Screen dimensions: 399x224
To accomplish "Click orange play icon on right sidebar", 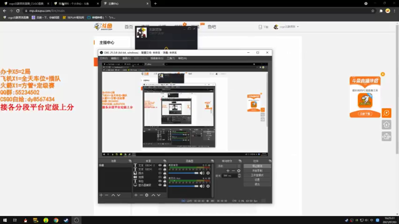I will click(387, 113).
